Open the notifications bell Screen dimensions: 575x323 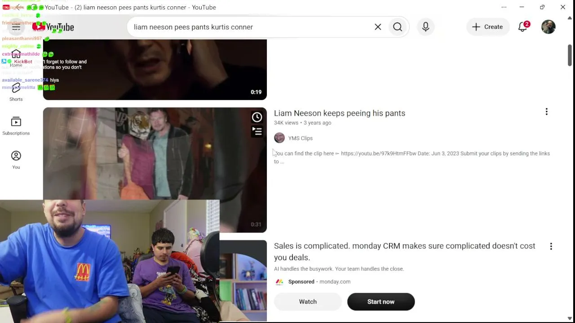point(523,27)
